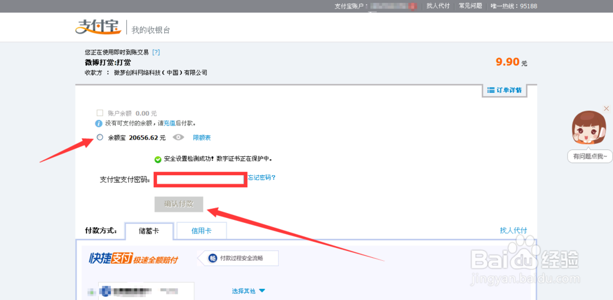The width and height of the screenshot is (613, 300).
Task: Switch to the 信用卡 tab
Action: [201, 231]
